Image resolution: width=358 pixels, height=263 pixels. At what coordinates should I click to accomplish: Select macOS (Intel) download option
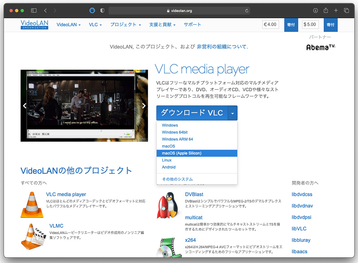[x=197, y=146]
